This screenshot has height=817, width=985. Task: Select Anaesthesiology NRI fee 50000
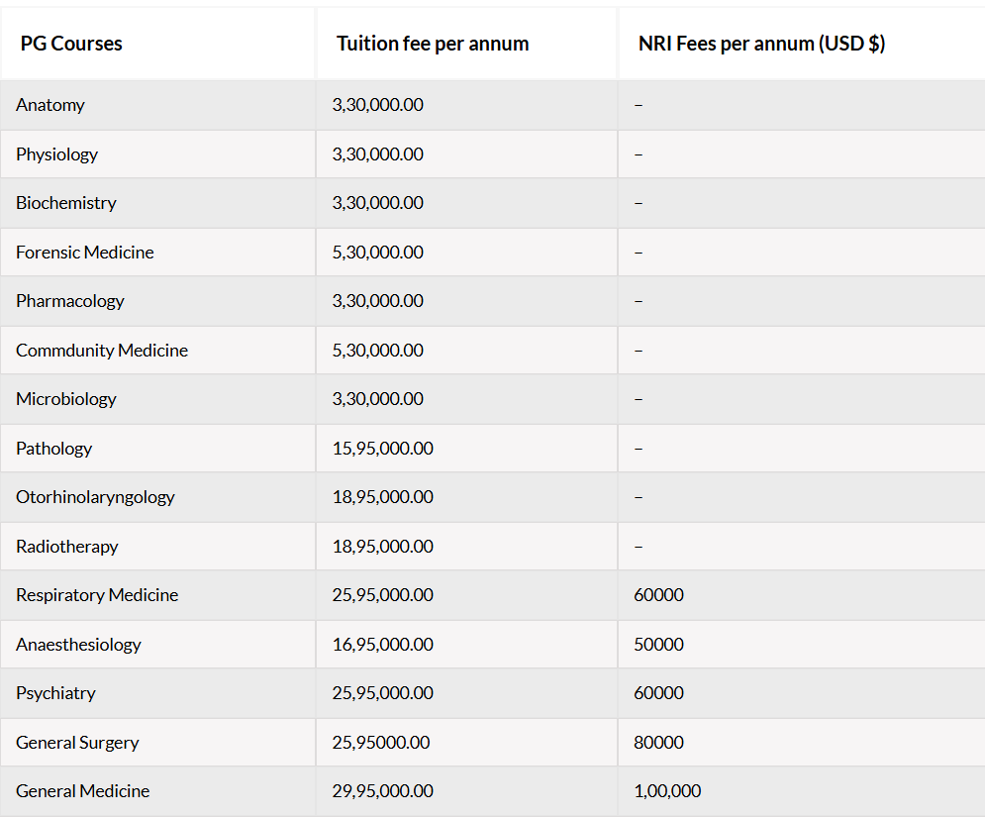point(658,644)
